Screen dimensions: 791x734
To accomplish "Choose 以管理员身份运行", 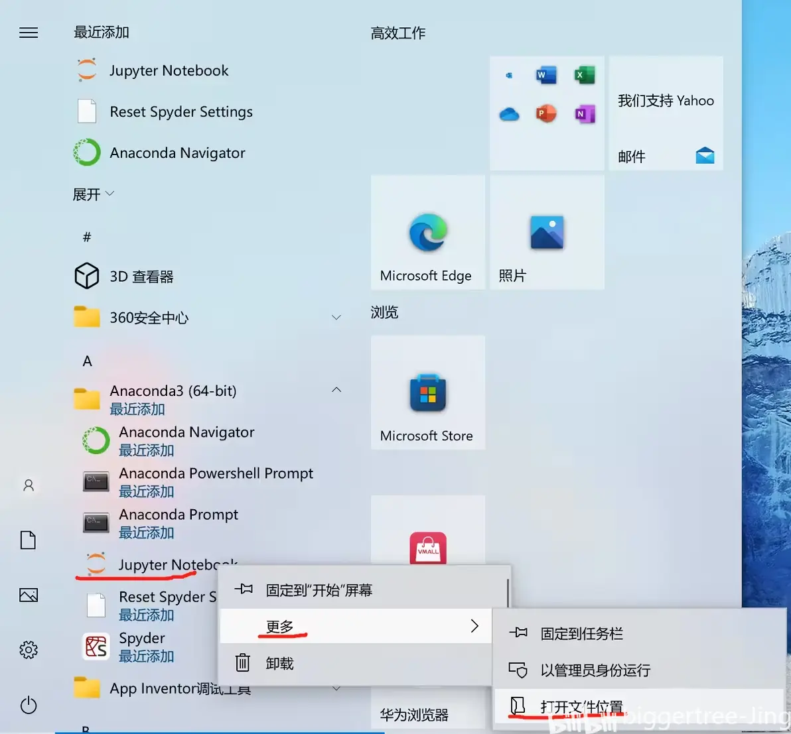I will [x=638, y=670].
